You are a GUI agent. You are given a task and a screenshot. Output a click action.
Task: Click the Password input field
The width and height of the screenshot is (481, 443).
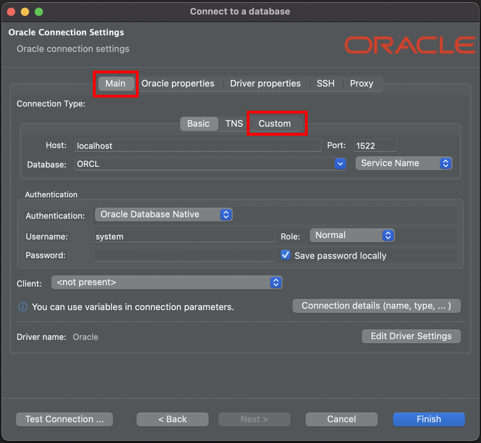[184, 255]
